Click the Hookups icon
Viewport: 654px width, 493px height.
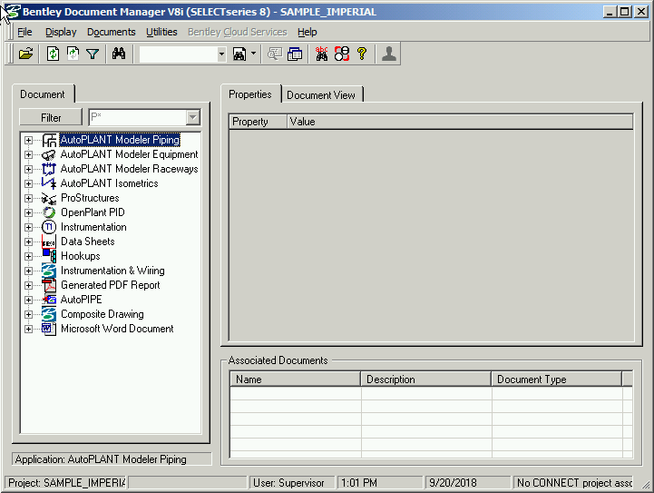point(49,256)
